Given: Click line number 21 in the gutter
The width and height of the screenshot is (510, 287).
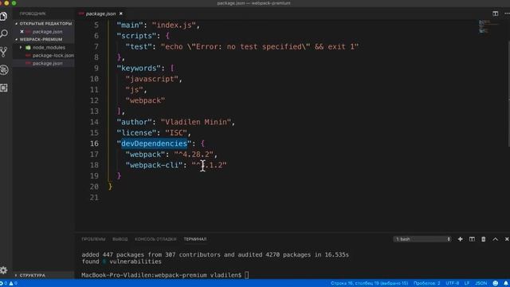Looking at the screenshot, I should click(94, 197).
